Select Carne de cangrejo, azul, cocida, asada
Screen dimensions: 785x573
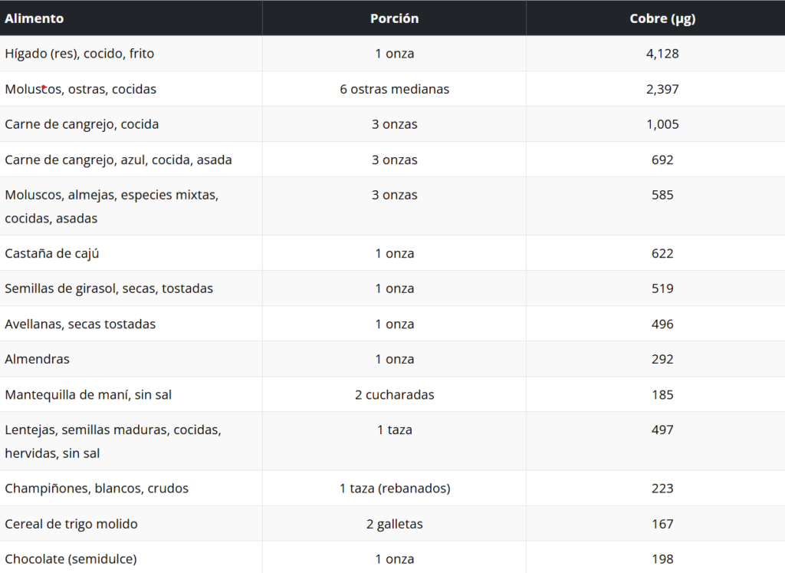pyautogui.click(x=118, y=160)
